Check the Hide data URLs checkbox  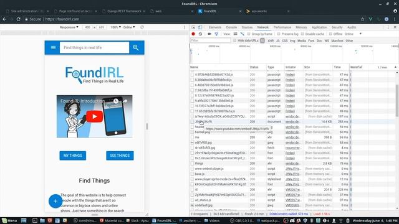(234, 40)
